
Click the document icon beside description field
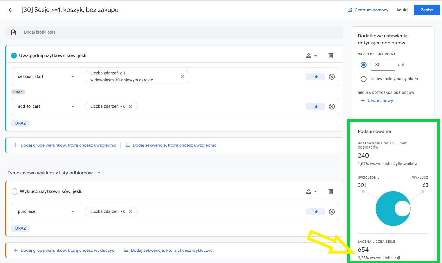click(14, 32)
